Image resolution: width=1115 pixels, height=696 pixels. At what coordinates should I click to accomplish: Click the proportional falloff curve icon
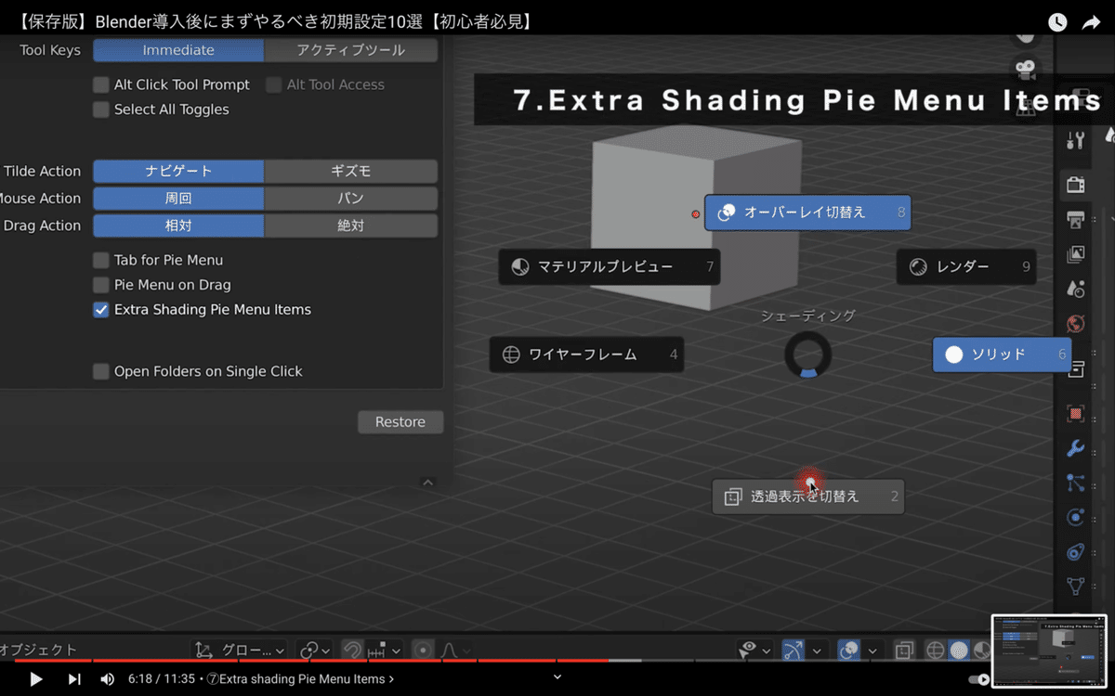click(x=450, y=651)
